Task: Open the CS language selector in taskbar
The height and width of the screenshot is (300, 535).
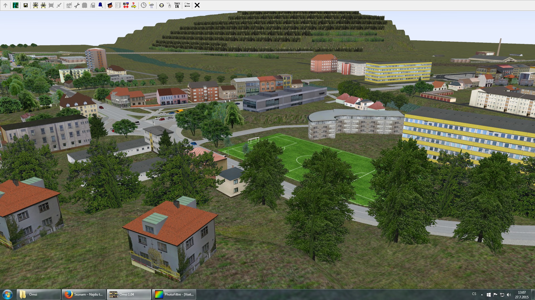Action: (474, 294)
